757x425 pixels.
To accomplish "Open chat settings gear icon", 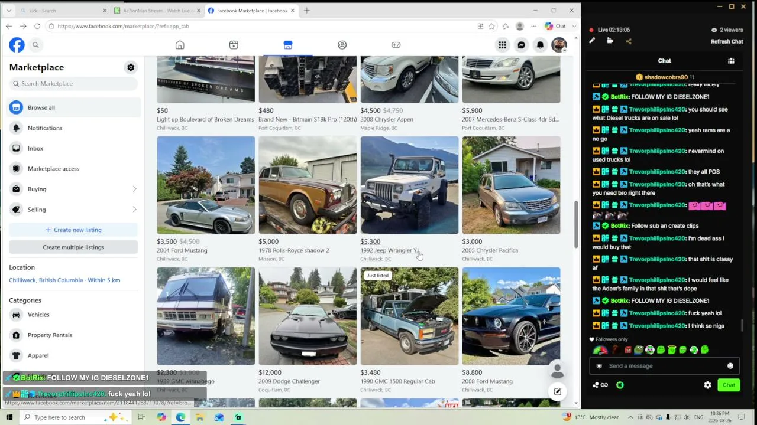I will pyautogui.click(x=707, y=385).
